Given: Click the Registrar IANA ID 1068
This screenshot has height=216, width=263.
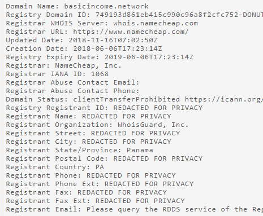Looking at the screenshot, I should tap(100, 74).
